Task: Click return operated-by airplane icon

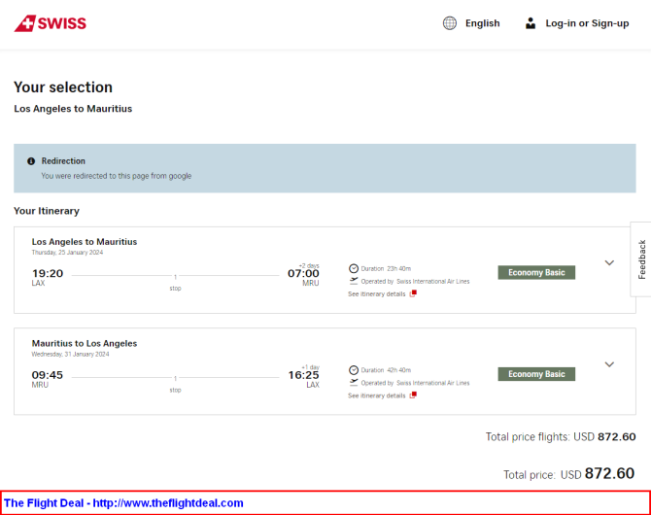Action: click(x=354, y=383)
